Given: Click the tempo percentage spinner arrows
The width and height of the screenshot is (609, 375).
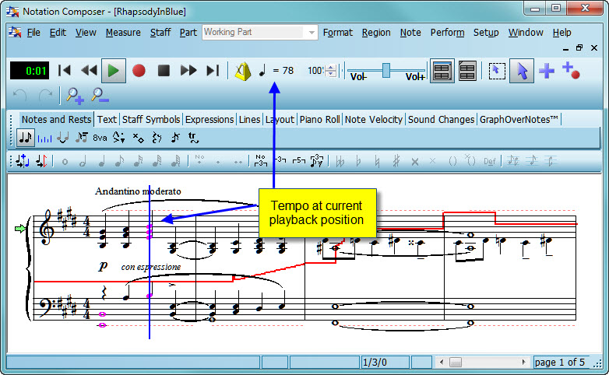Looking at the screenshot, I should (x=332, y=71).
